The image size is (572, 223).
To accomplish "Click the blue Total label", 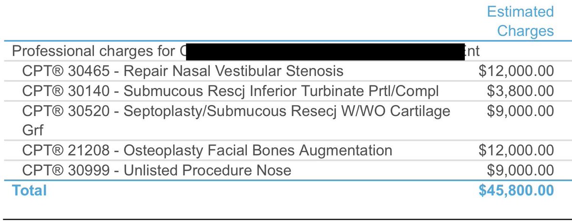I will click(x=30, y=191).
